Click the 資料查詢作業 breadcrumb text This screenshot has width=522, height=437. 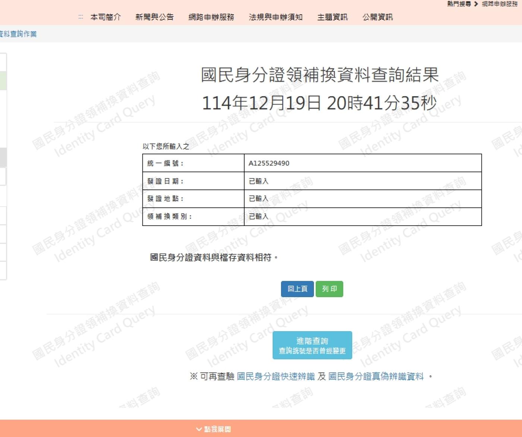18,34
